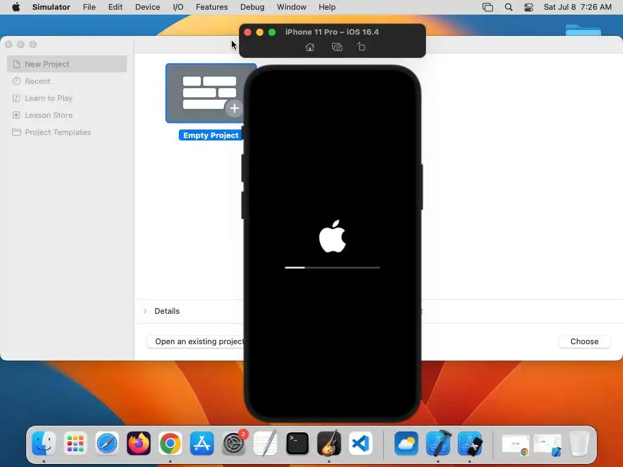Select New Project in GarageBand sidebar
Viewport: 623px width, 467px height.
pyautogui.click(x=67, y=64)
